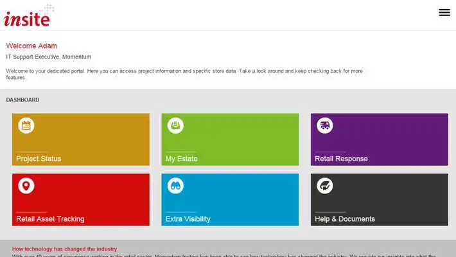
Task: Click the Extra Visibility binoculars icon
Action: click(x=175, y=186)
